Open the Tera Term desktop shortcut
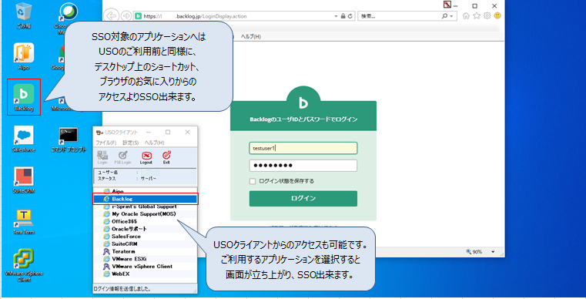 click(24, 221)
